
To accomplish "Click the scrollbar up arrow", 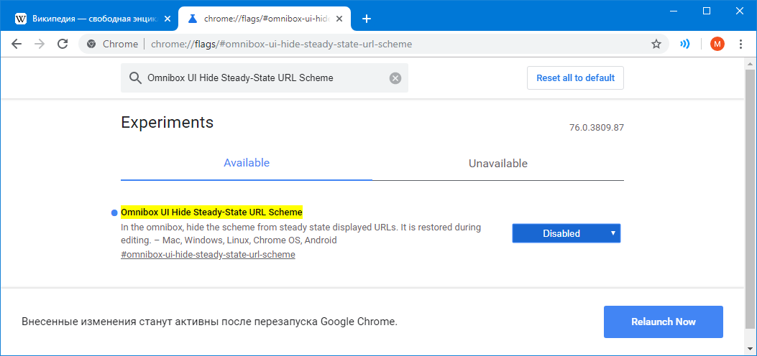I will tap(750, 62).
